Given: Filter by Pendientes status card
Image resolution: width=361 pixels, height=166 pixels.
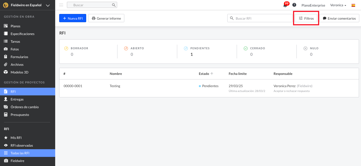Looking at the screenshot, I should tap(199, 52).
